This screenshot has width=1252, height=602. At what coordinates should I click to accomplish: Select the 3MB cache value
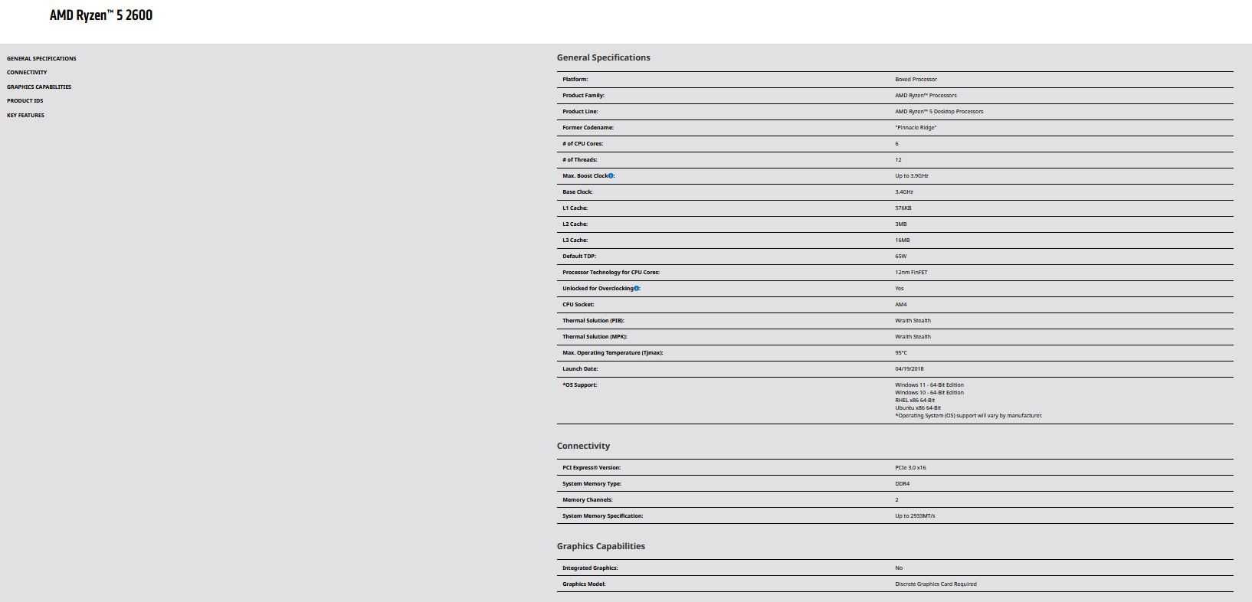(x=901, y=224)
